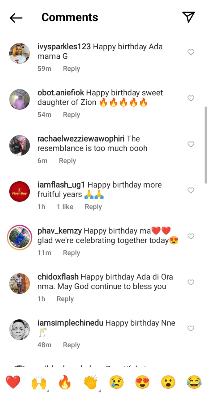Tap the heart-eyes emoji reaction

point(142,383)
